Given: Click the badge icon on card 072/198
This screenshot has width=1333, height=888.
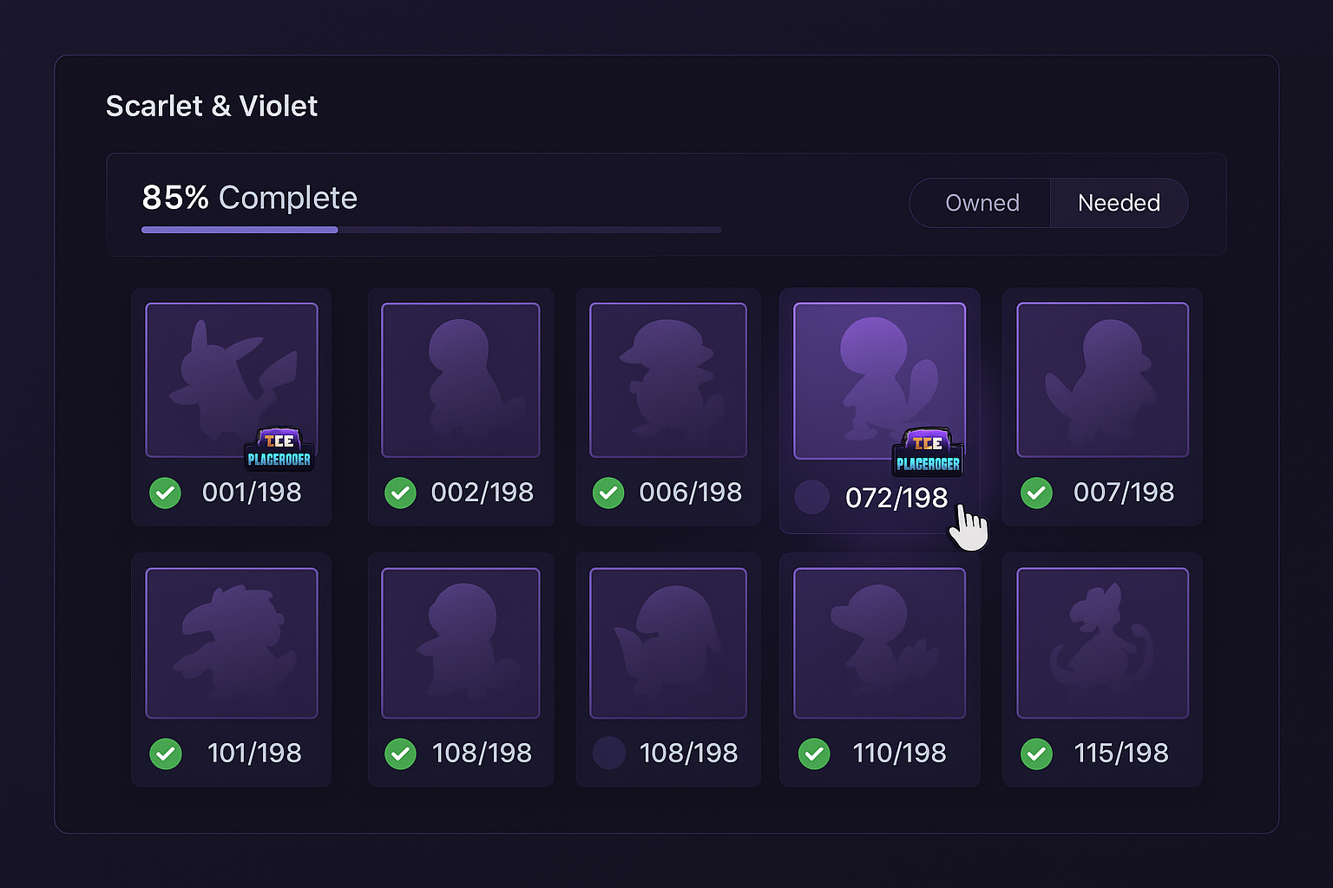Looking at the screenshot, I should pyautogui.click(x=928, y=452).
